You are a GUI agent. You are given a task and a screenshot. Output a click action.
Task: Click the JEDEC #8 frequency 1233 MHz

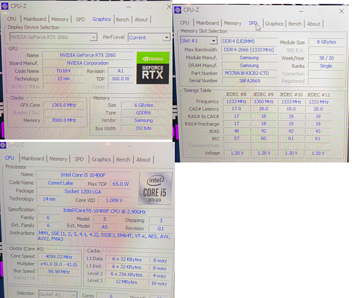[236, 102]
